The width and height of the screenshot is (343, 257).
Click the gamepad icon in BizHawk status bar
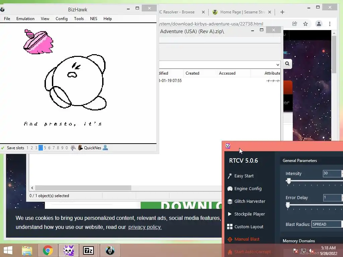click(73, 148)
